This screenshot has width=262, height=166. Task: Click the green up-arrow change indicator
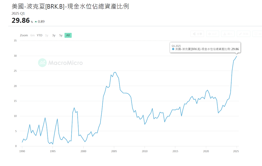point(36,22)
